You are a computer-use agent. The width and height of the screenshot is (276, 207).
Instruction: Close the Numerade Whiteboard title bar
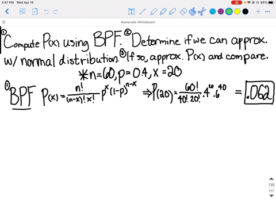[x=3, y=22]
